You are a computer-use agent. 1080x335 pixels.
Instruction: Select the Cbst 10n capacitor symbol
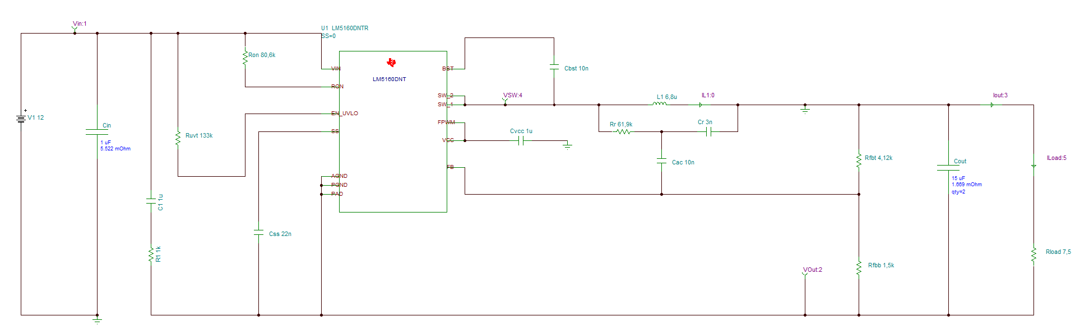pos(554,67)
